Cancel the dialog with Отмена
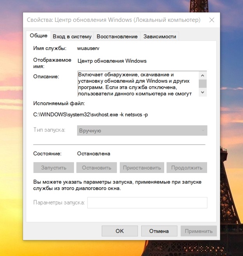The image size is (243, 256). [159, 231]
